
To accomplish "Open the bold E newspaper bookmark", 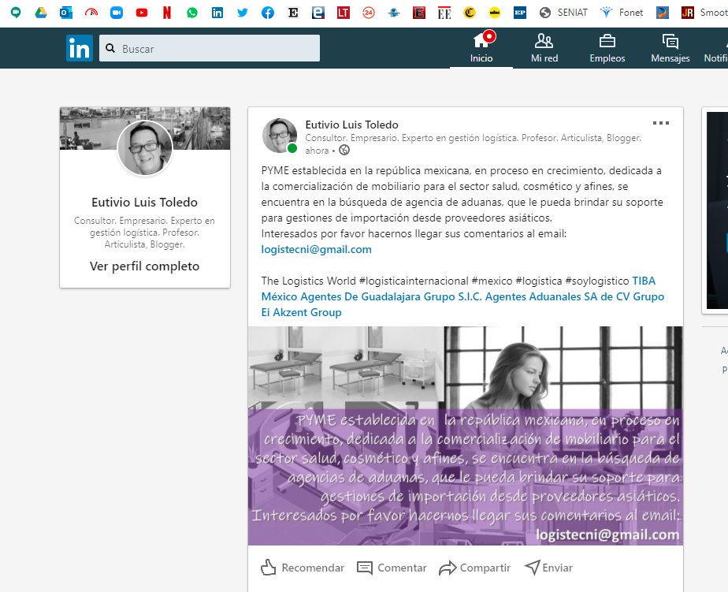I will click(293, 13).
